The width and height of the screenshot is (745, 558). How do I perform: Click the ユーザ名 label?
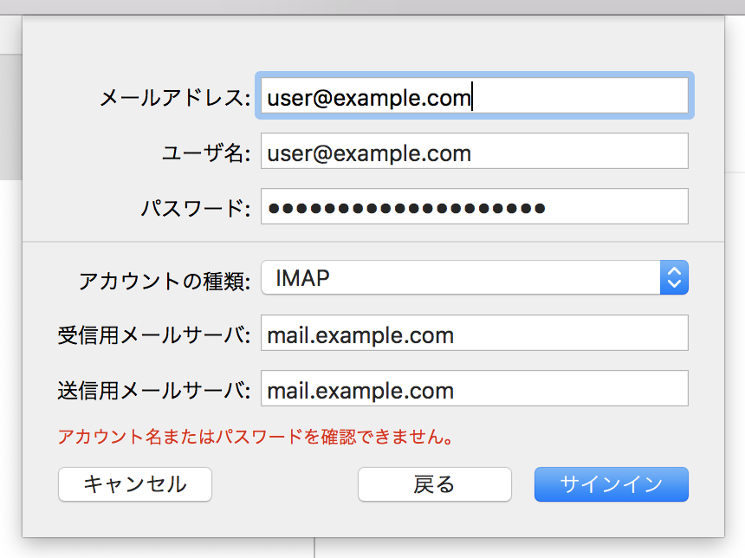coord(206,153)
